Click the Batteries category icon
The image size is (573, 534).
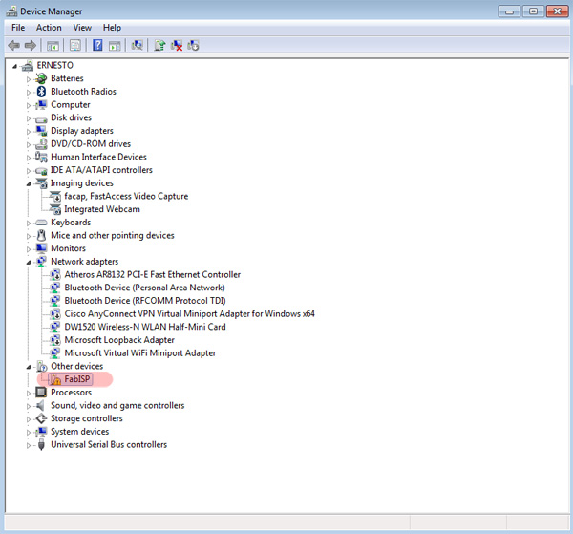41,78
